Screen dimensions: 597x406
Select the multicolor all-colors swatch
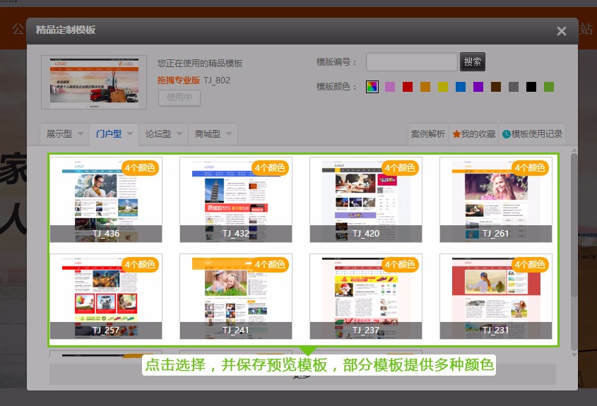tap(372, 87)
